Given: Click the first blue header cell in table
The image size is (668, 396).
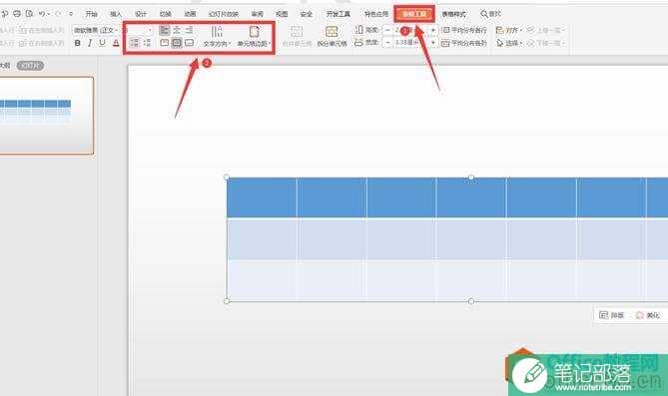Looking at the screenshot, I should [262, 198].
